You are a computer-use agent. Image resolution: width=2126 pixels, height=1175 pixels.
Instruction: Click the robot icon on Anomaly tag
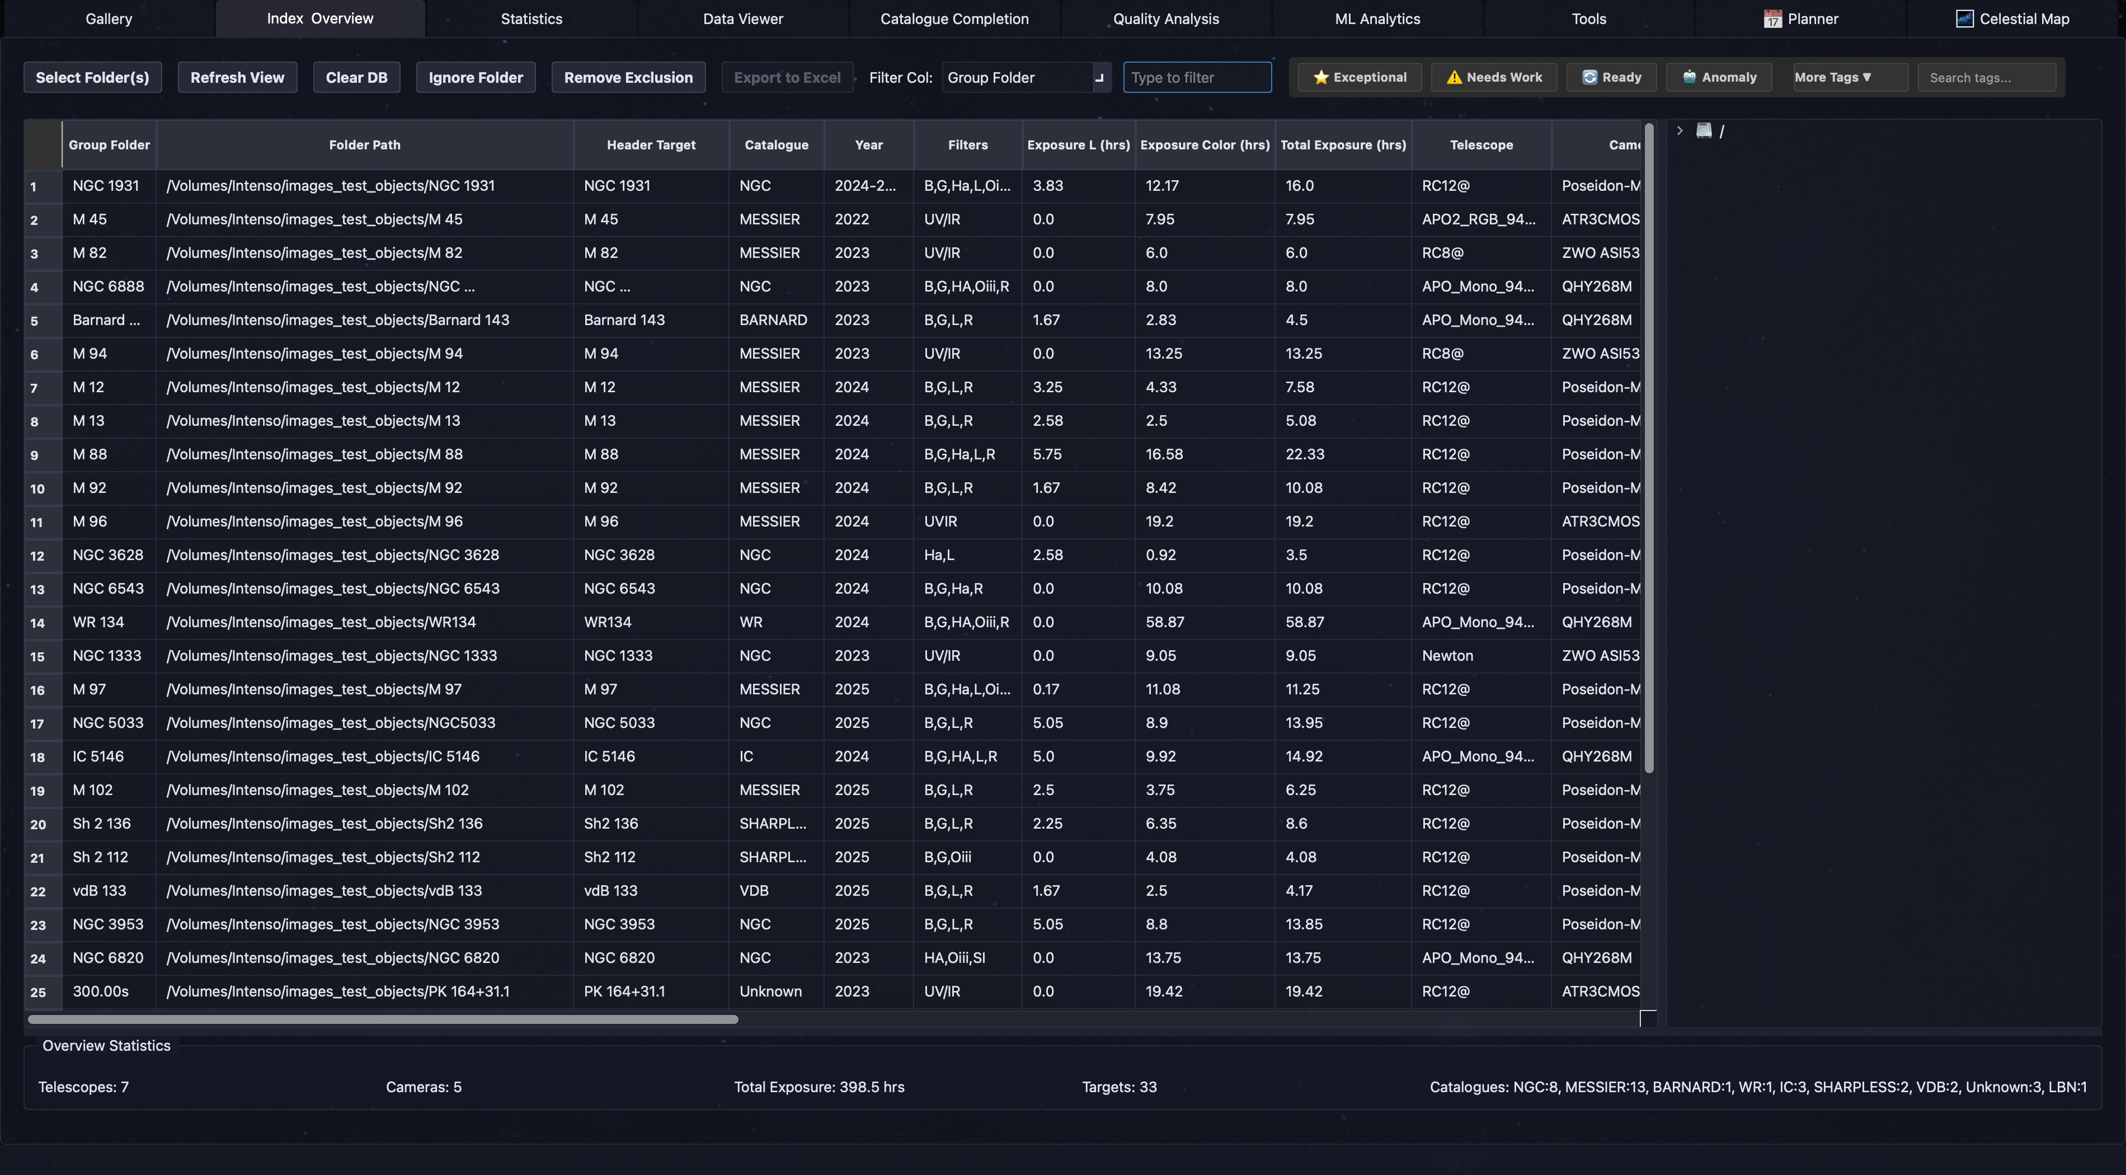pos(1690,78)
